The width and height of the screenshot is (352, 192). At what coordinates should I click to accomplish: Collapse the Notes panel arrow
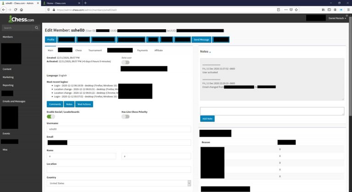coord(210,52)
